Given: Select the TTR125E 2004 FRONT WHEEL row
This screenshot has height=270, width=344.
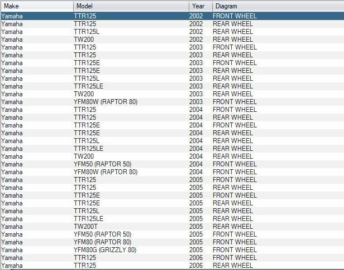Looking at the screenshot, I should click(x=173, y=125).
